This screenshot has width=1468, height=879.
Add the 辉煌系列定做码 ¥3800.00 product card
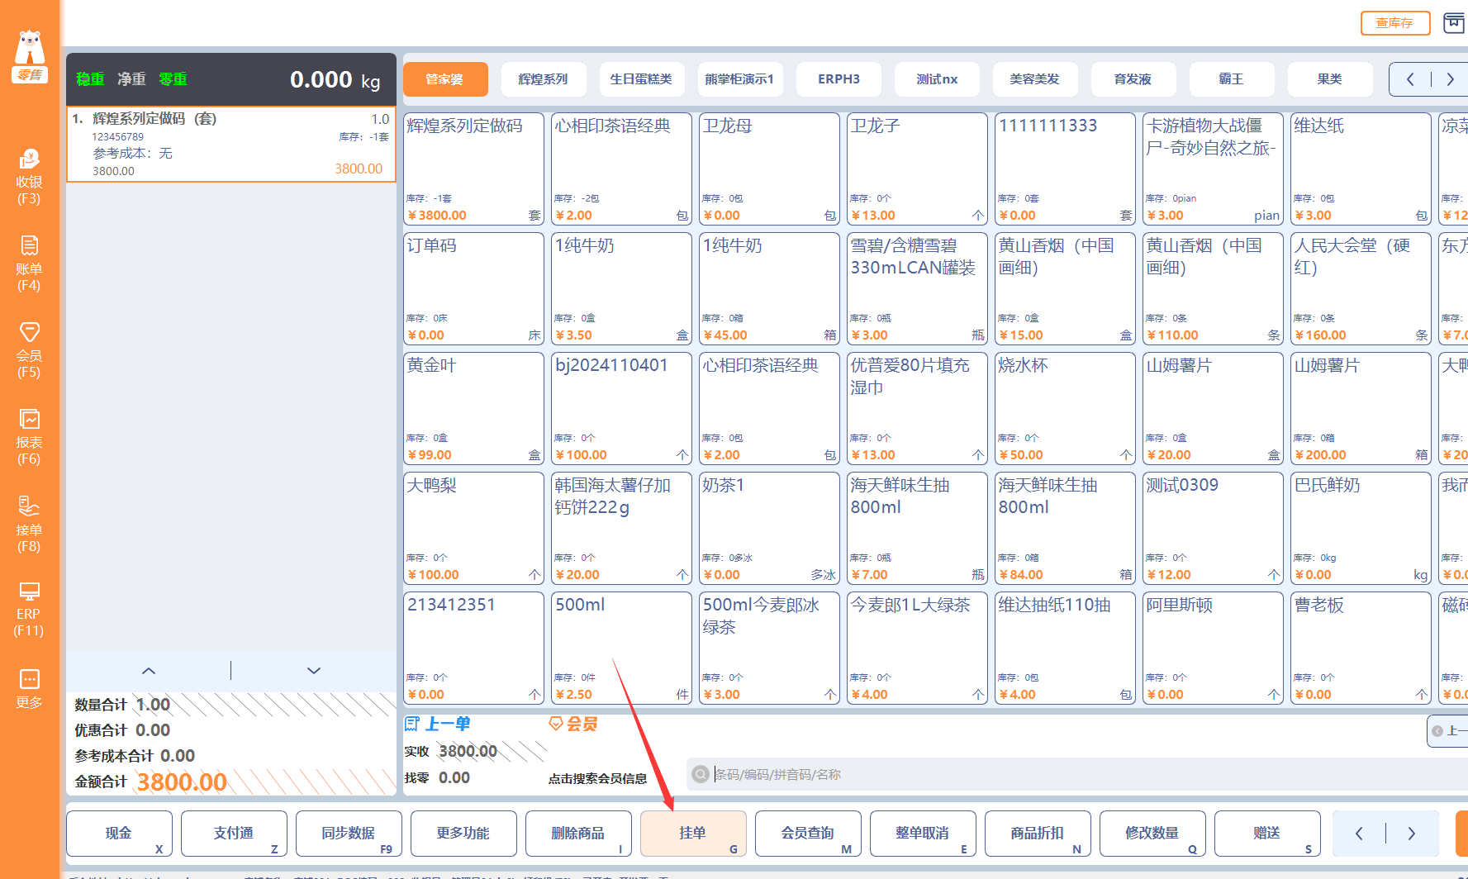coord(474,169)
